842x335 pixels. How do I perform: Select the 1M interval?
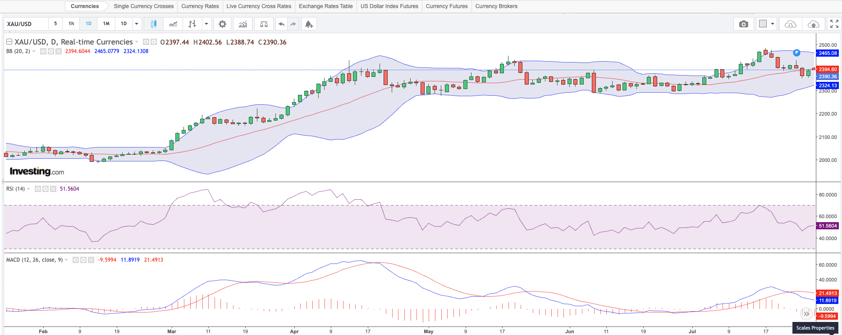point(106,24)
